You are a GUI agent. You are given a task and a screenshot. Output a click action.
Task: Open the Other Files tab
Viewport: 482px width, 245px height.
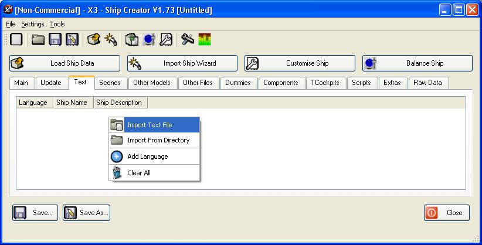[198, 83]
